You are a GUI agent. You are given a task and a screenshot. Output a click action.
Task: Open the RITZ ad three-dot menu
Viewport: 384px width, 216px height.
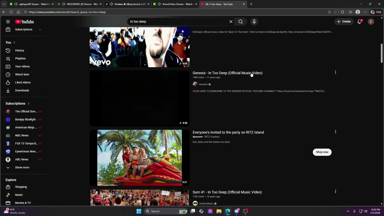[x=335, y=132]
